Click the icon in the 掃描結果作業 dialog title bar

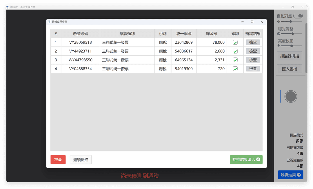tap(49, 21)
